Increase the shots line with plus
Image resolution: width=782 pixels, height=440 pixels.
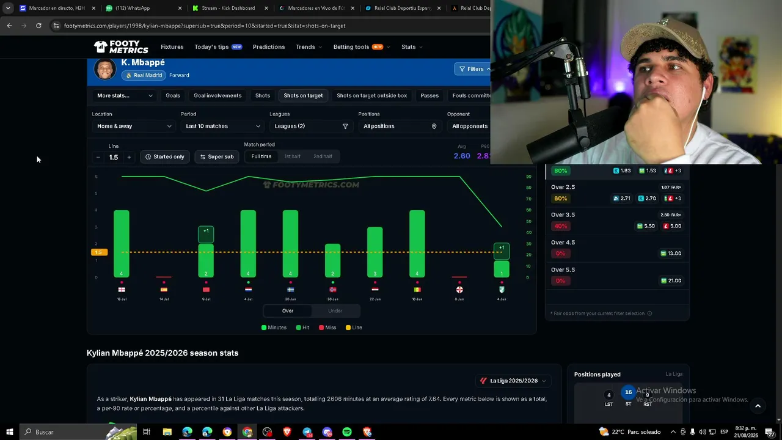coord(128,157)
